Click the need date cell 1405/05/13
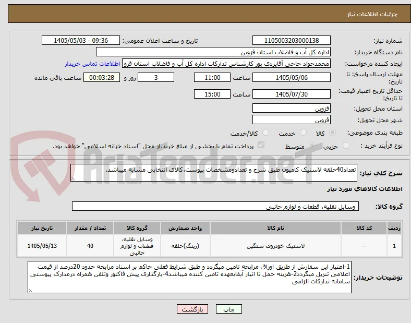The height and width of the screenshot is (323, 411). 42,246
